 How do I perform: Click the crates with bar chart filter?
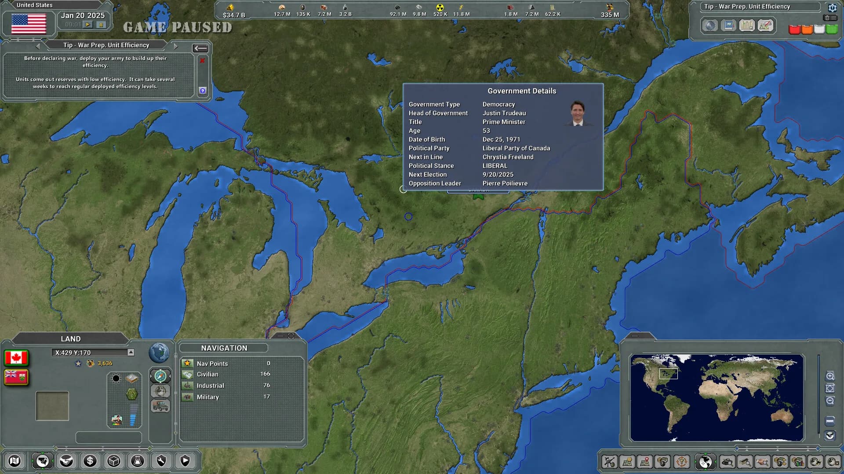(x=798, y=462)
